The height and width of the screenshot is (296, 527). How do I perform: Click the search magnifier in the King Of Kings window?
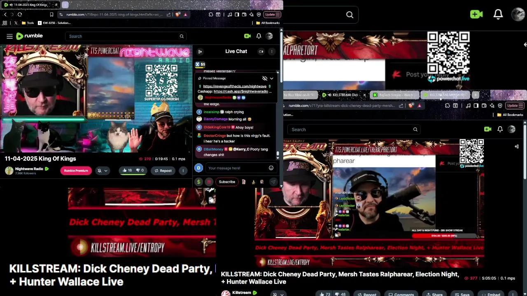click(182, 36)
